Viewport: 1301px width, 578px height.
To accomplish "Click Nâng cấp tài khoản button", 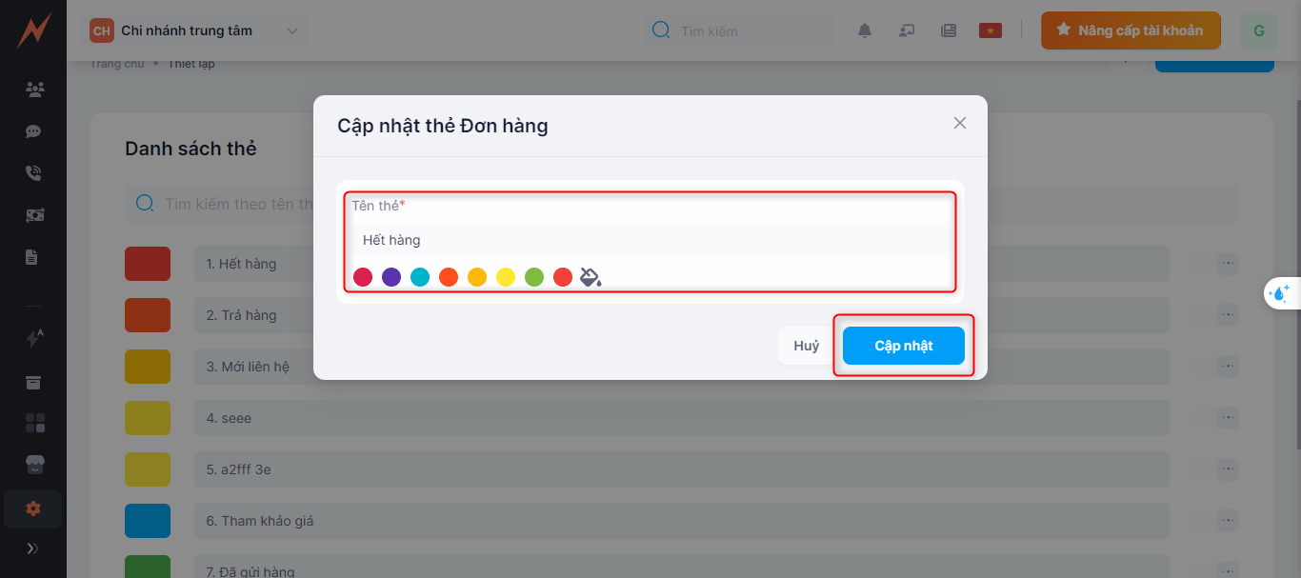I will (x=1130, y=30).
